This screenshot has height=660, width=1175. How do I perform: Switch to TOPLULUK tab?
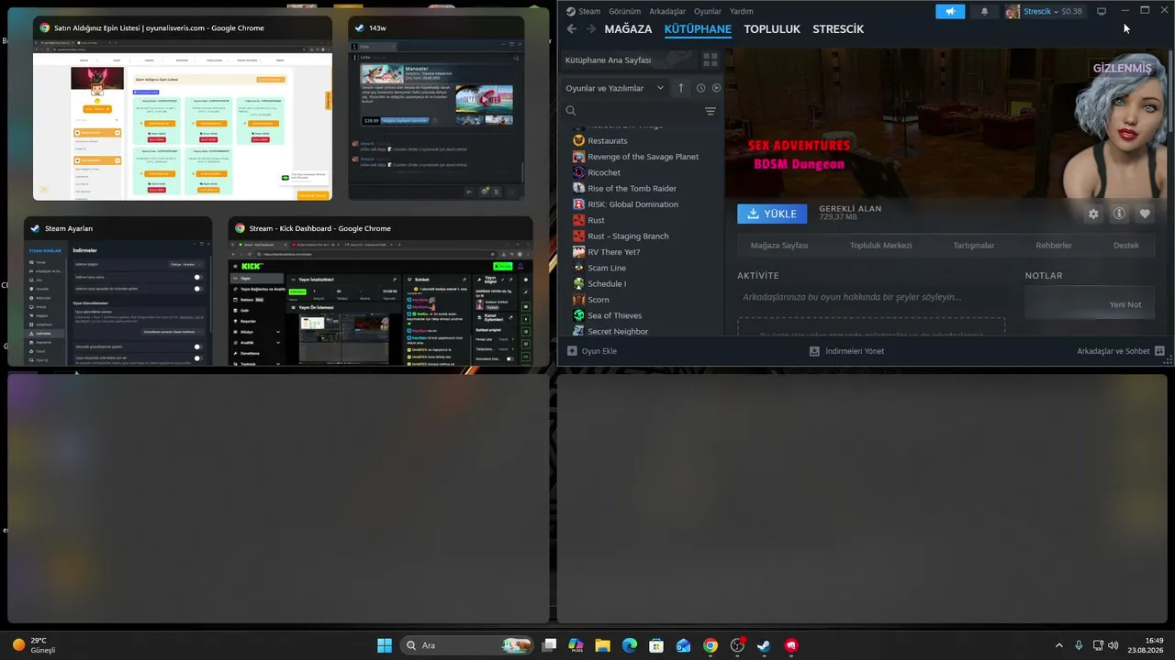[x=772, y=29]
